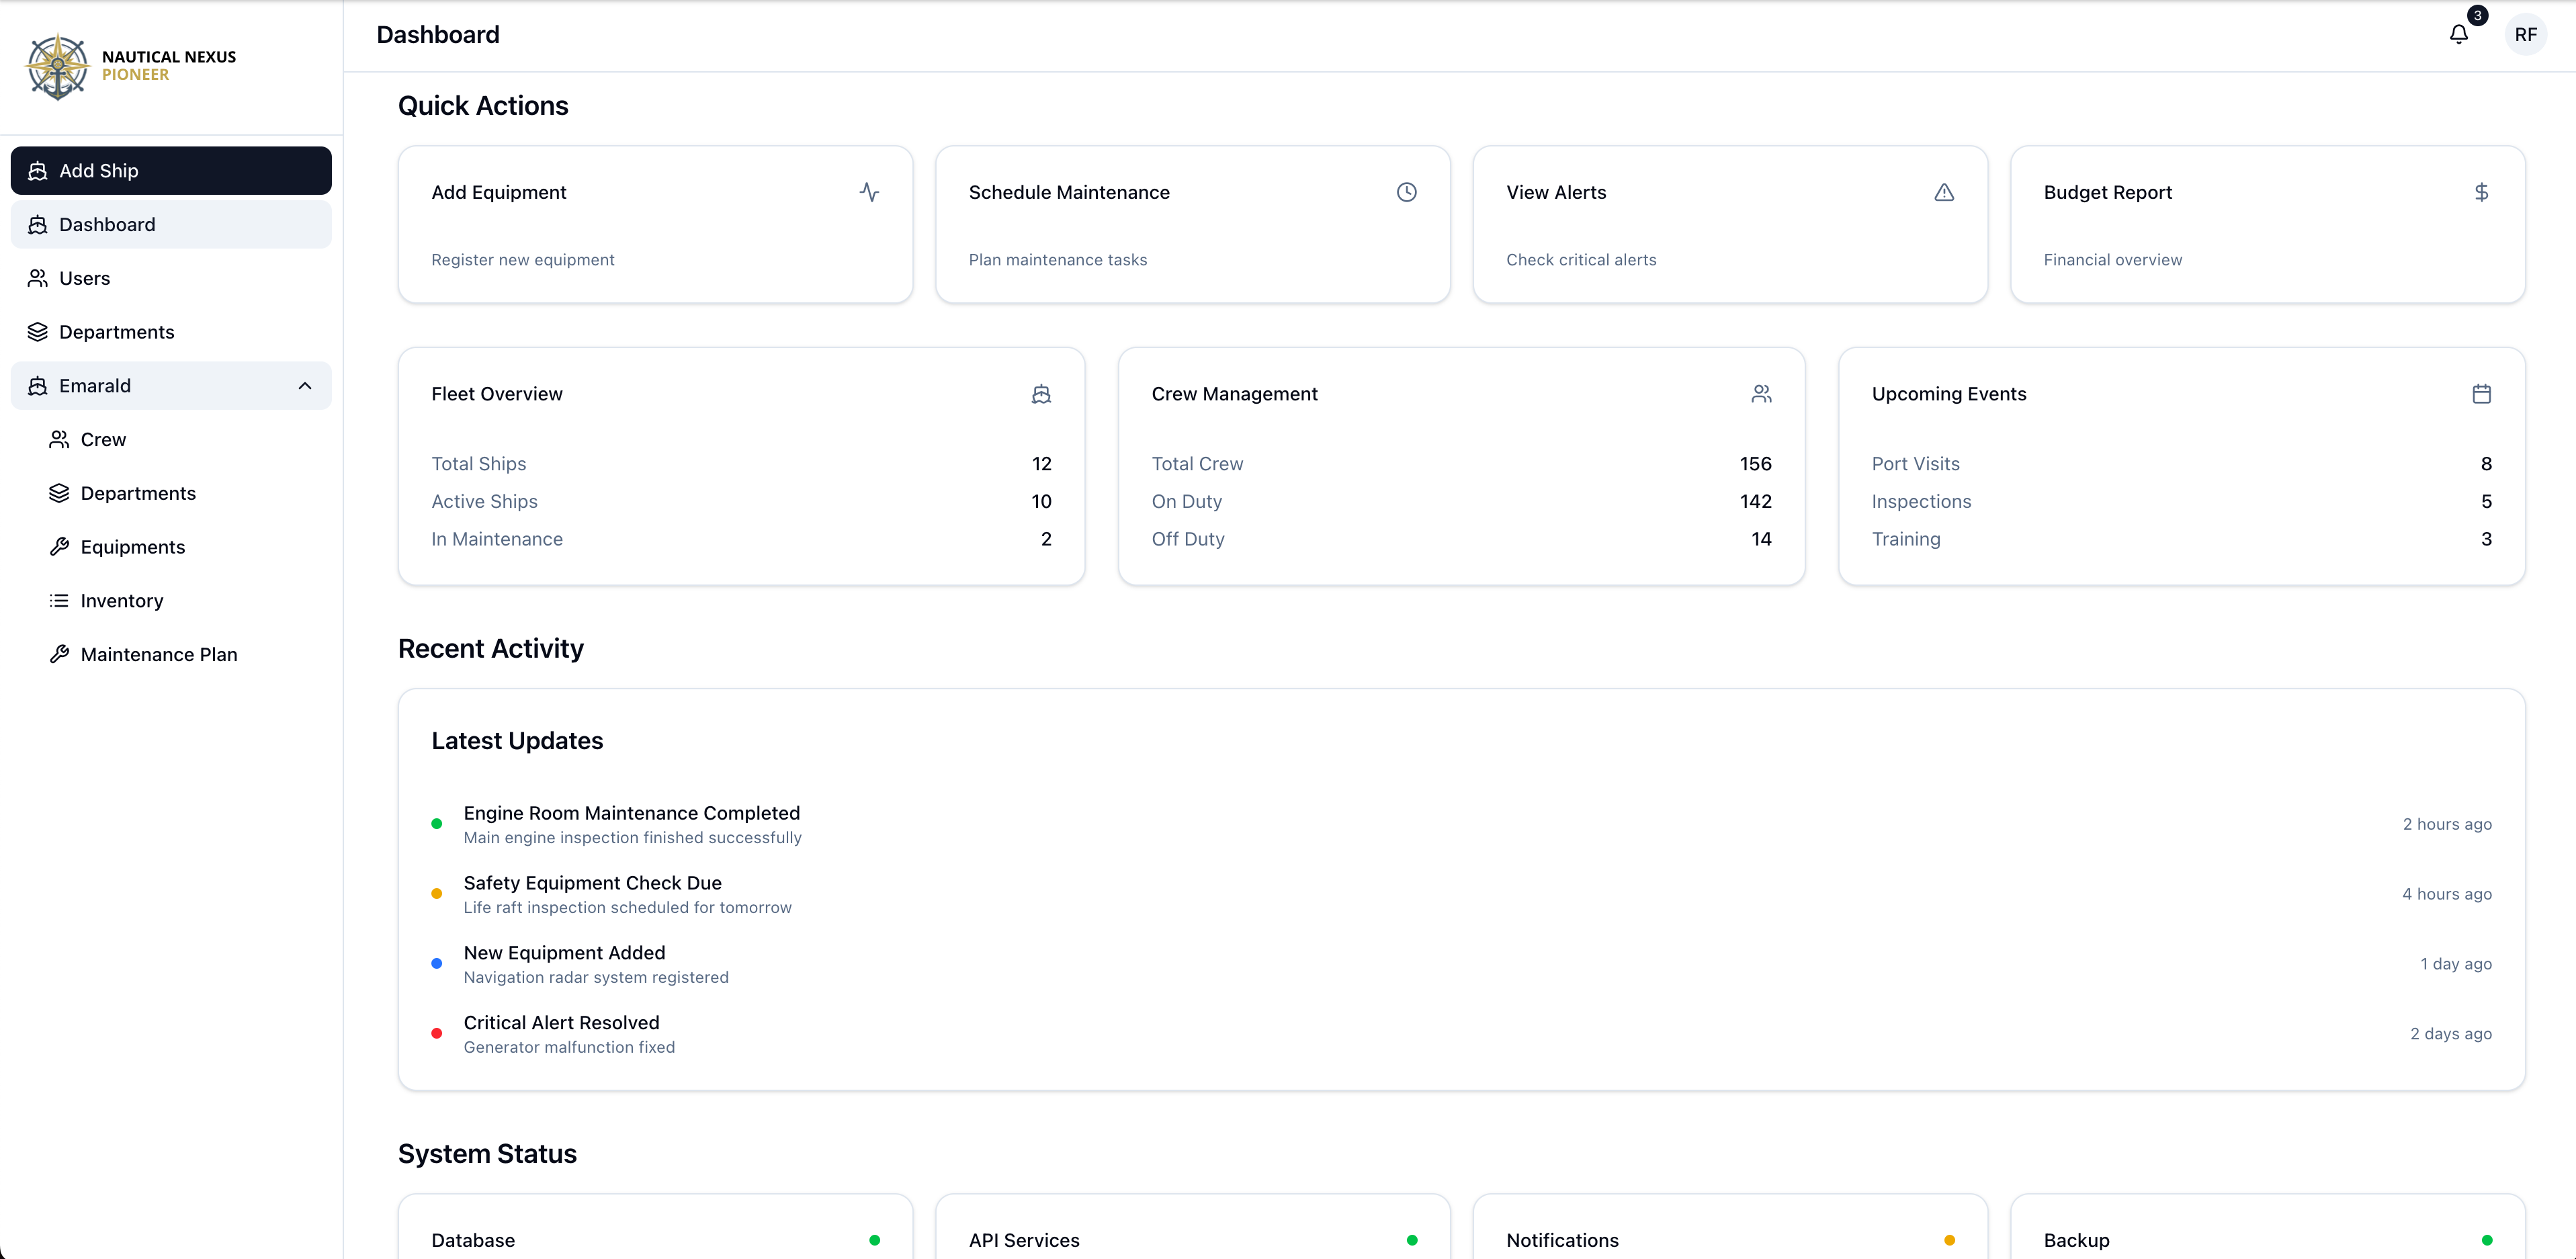Open the top-level Departments menu item
Image resolution: width=2576 pixels, height=1259 pixels.
116,332
